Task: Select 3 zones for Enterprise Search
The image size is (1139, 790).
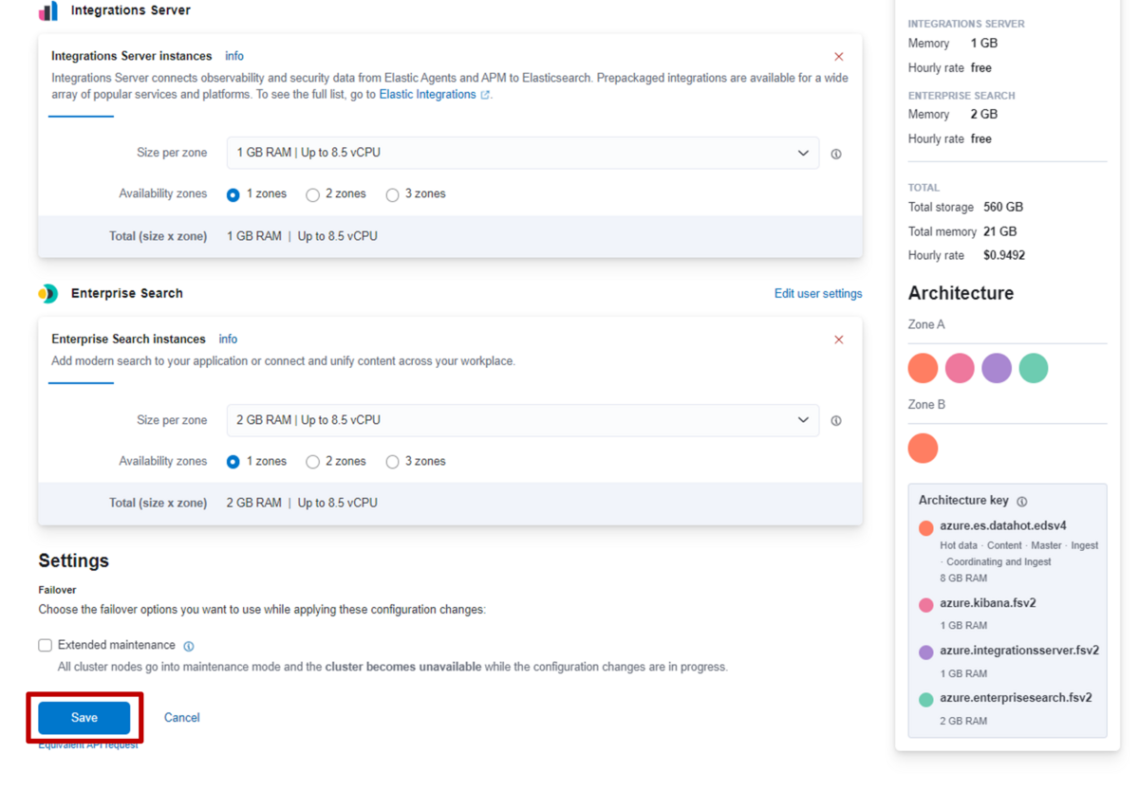Action: click(392, 462)
